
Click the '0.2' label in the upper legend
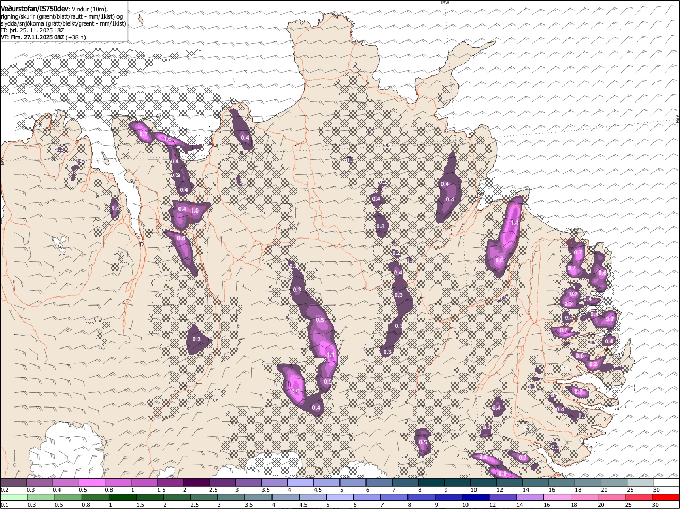pyautogui.click(x=4, y=489)
